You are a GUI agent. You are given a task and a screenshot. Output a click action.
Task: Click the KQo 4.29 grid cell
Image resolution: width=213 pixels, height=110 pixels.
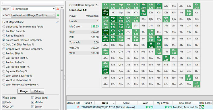113,19
